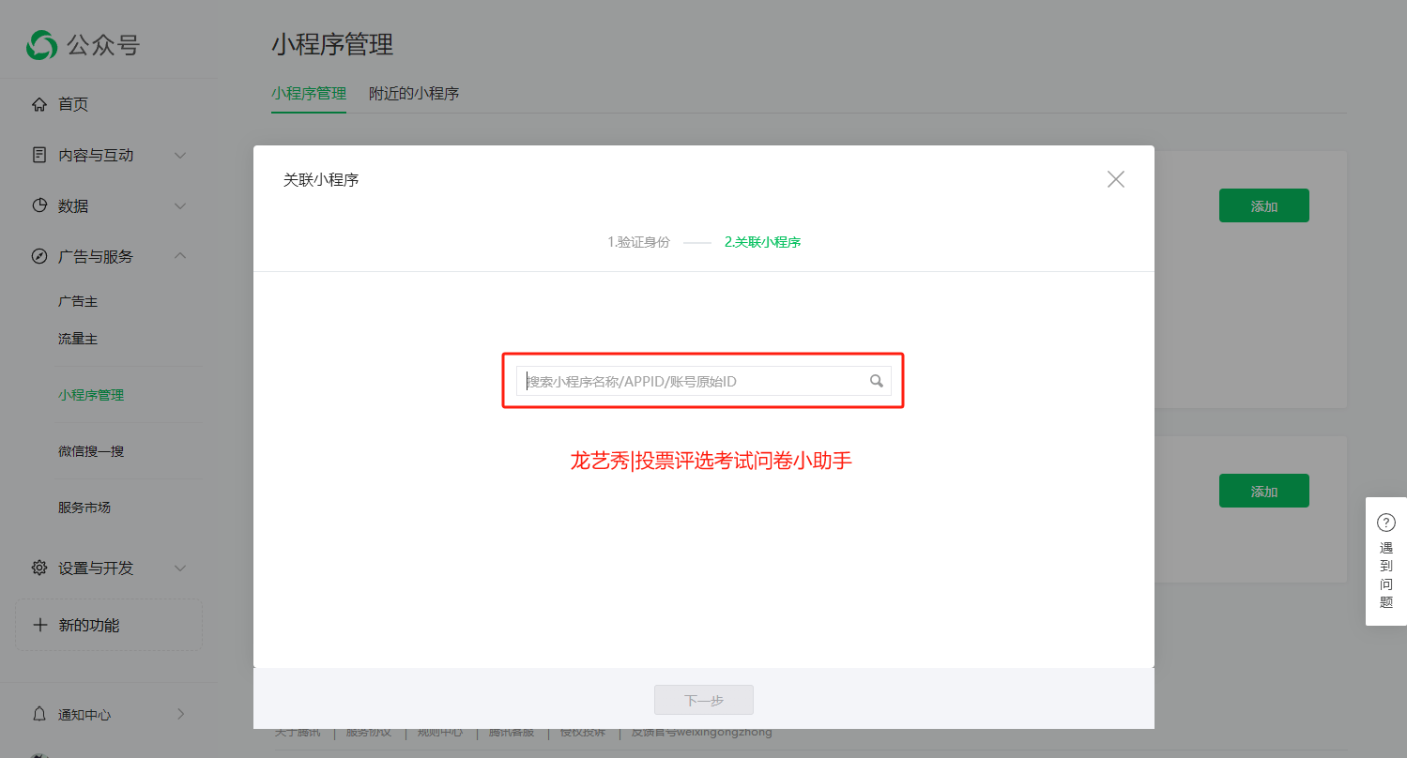The width and height of the screenshot is (1407, 758).
Task: Switch to 附近的小程序 tab
Action: (x=414, y=94)
